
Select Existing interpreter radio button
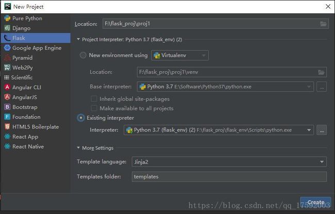81,118
